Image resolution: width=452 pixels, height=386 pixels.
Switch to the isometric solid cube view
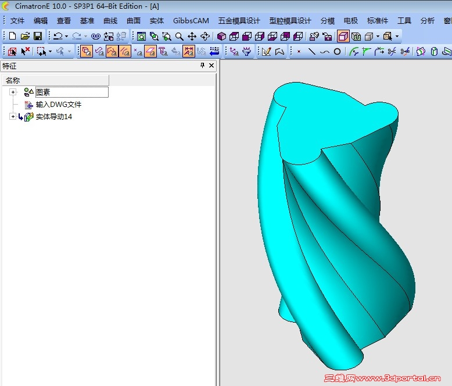[221, 37]
